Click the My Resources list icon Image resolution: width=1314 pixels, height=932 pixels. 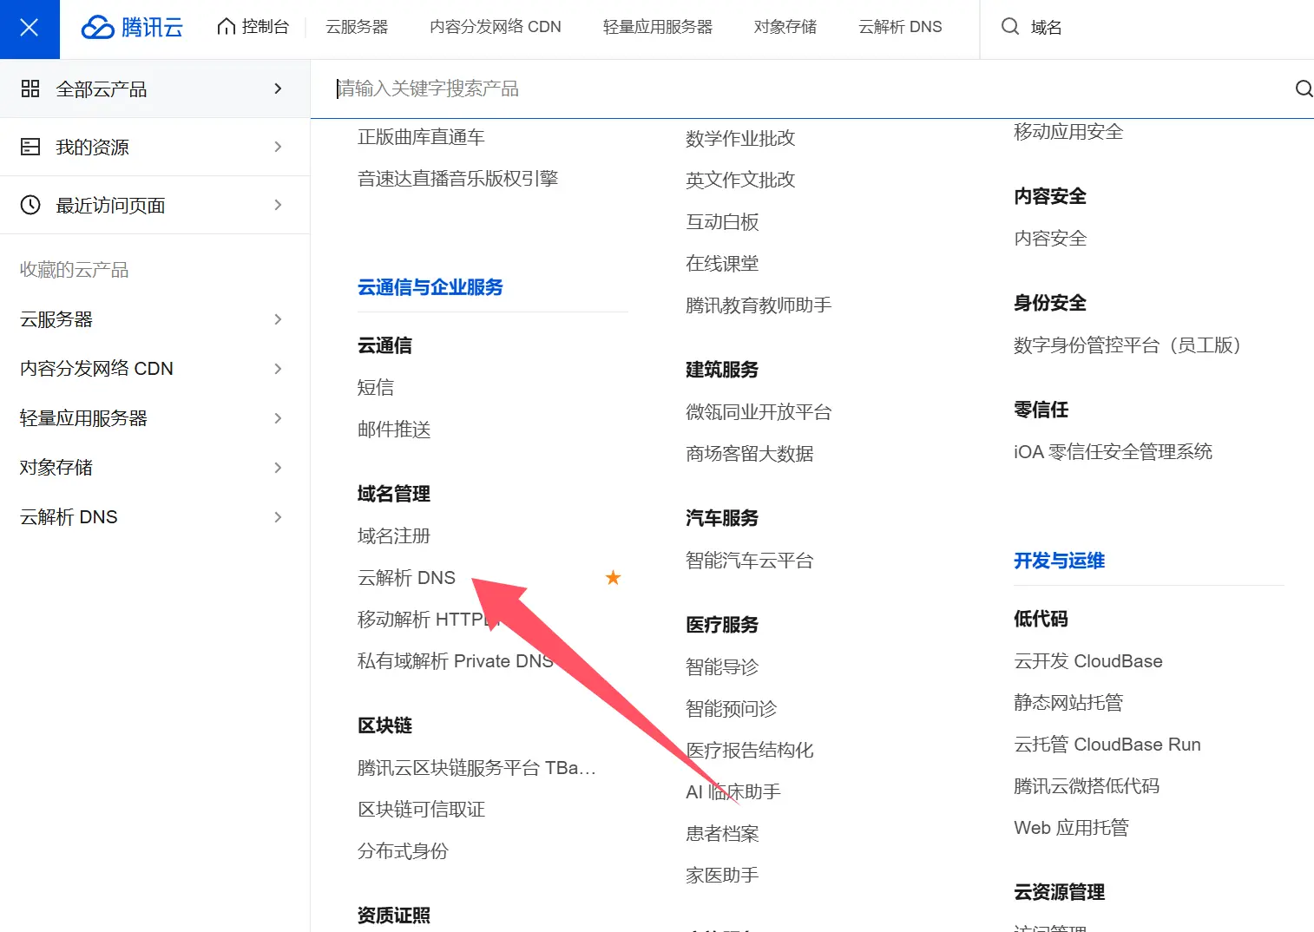tap(30, 147)
